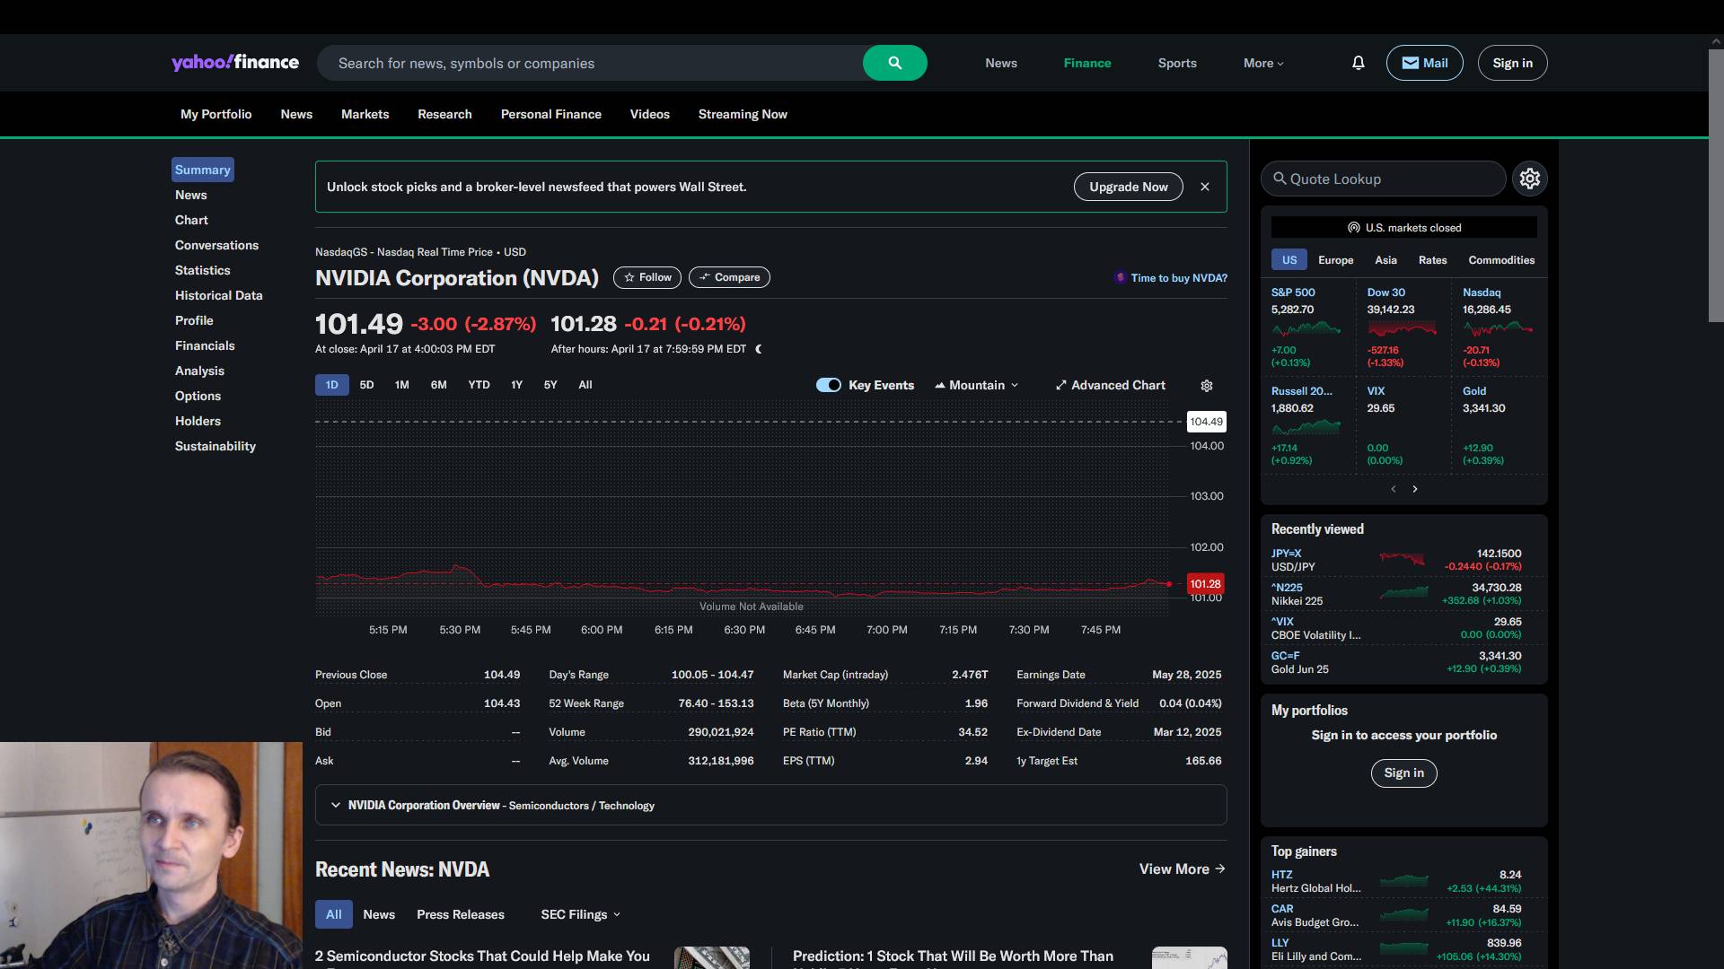1724x969 pixels.
Task: Select the 5D chart range
Action: [366, 385]
